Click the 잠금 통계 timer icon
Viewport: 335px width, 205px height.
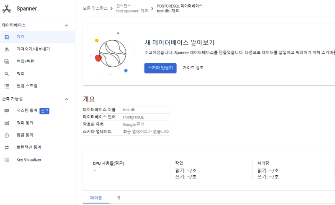tap(7, 135)
